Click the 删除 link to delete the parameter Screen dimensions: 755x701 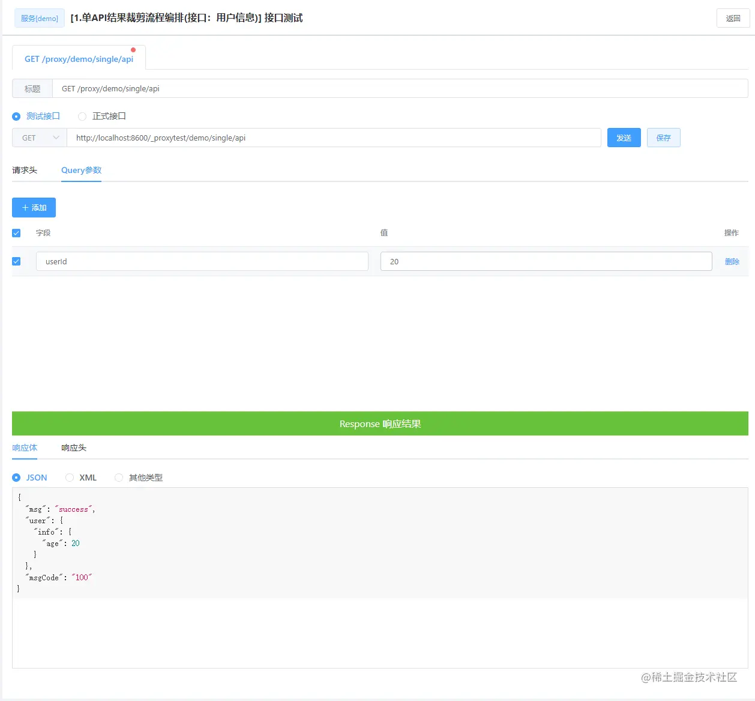tap(732, 261)
